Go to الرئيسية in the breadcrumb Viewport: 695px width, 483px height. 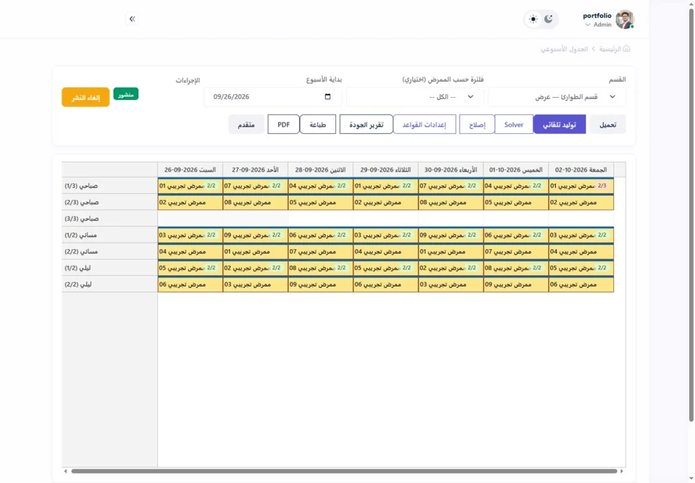coord(610,49)
